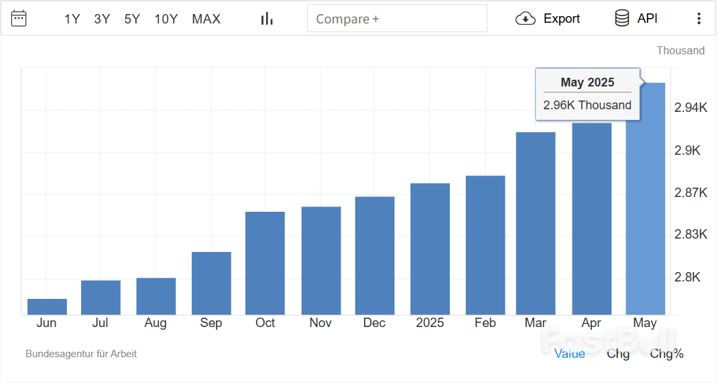Image resolution: width=718 pixels, height=384 pixels.
Task: Click the 2025 January bar
Action: (430, 249)
